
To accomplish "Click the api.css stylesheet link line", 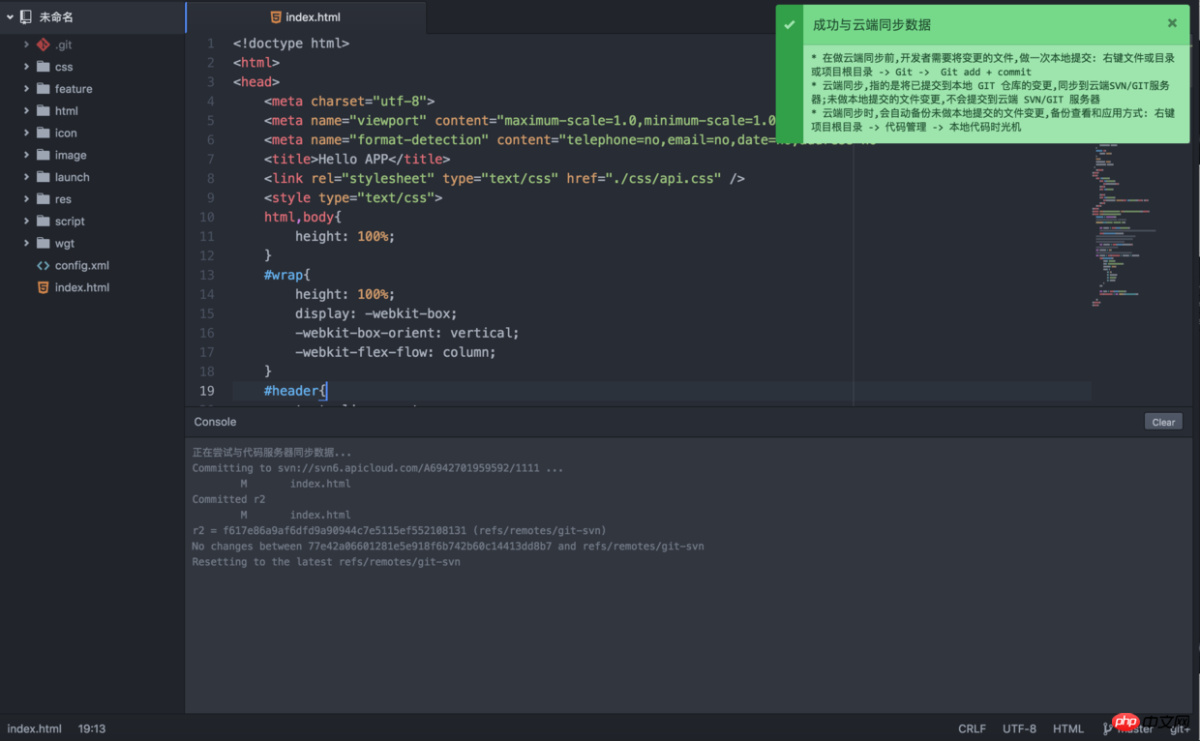I will [504, 178].
